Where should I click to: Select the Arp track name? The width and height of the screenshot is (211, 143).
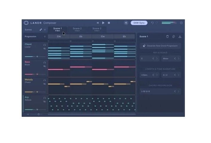(27, 97)
